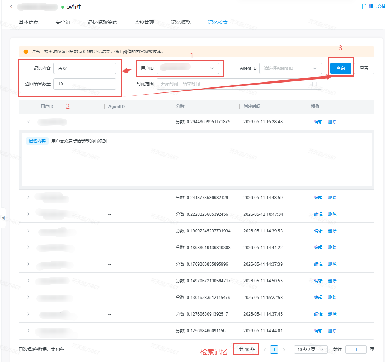Delete the memory created 2026-05-11 14:37:45
The width and height of the screenshot is (385, 362).
pos(332,314)
